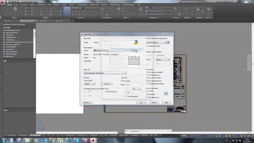Toggle Center the plot checkbox
This screenshot has width=254, height=143.
(x=106, y=92)
